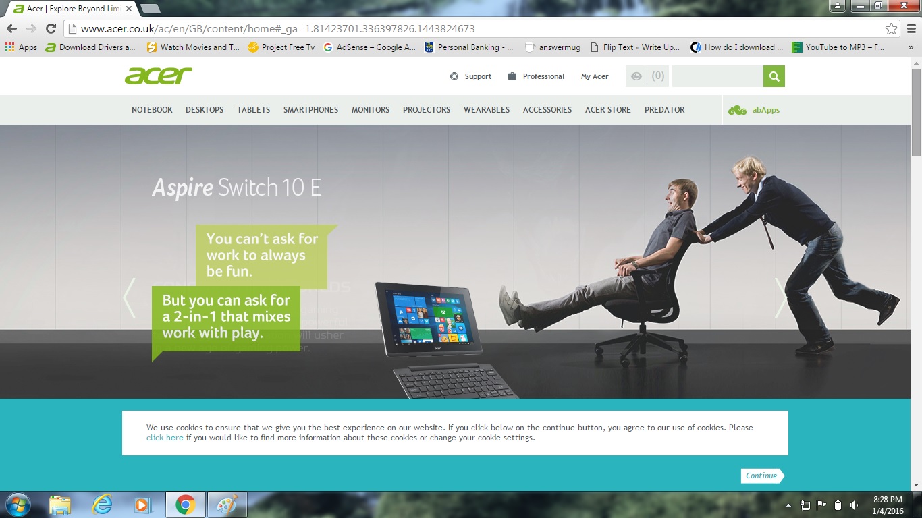
Task: Follow the 'click here' cookie settings link
Action: (165, 438)
